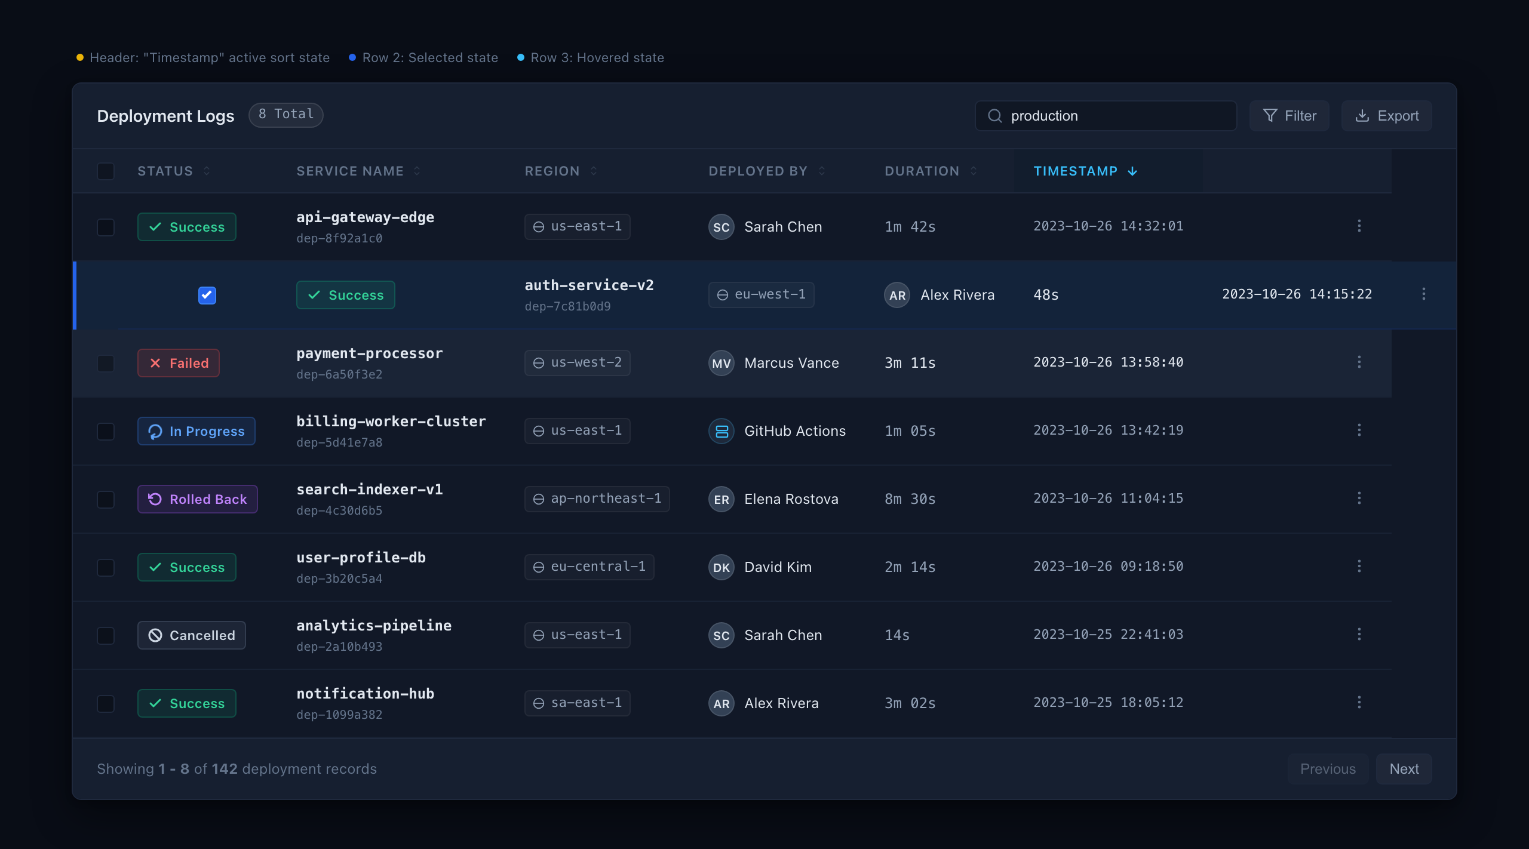
Task: Sort table by Service Name column
Action: tap(359, 171)
